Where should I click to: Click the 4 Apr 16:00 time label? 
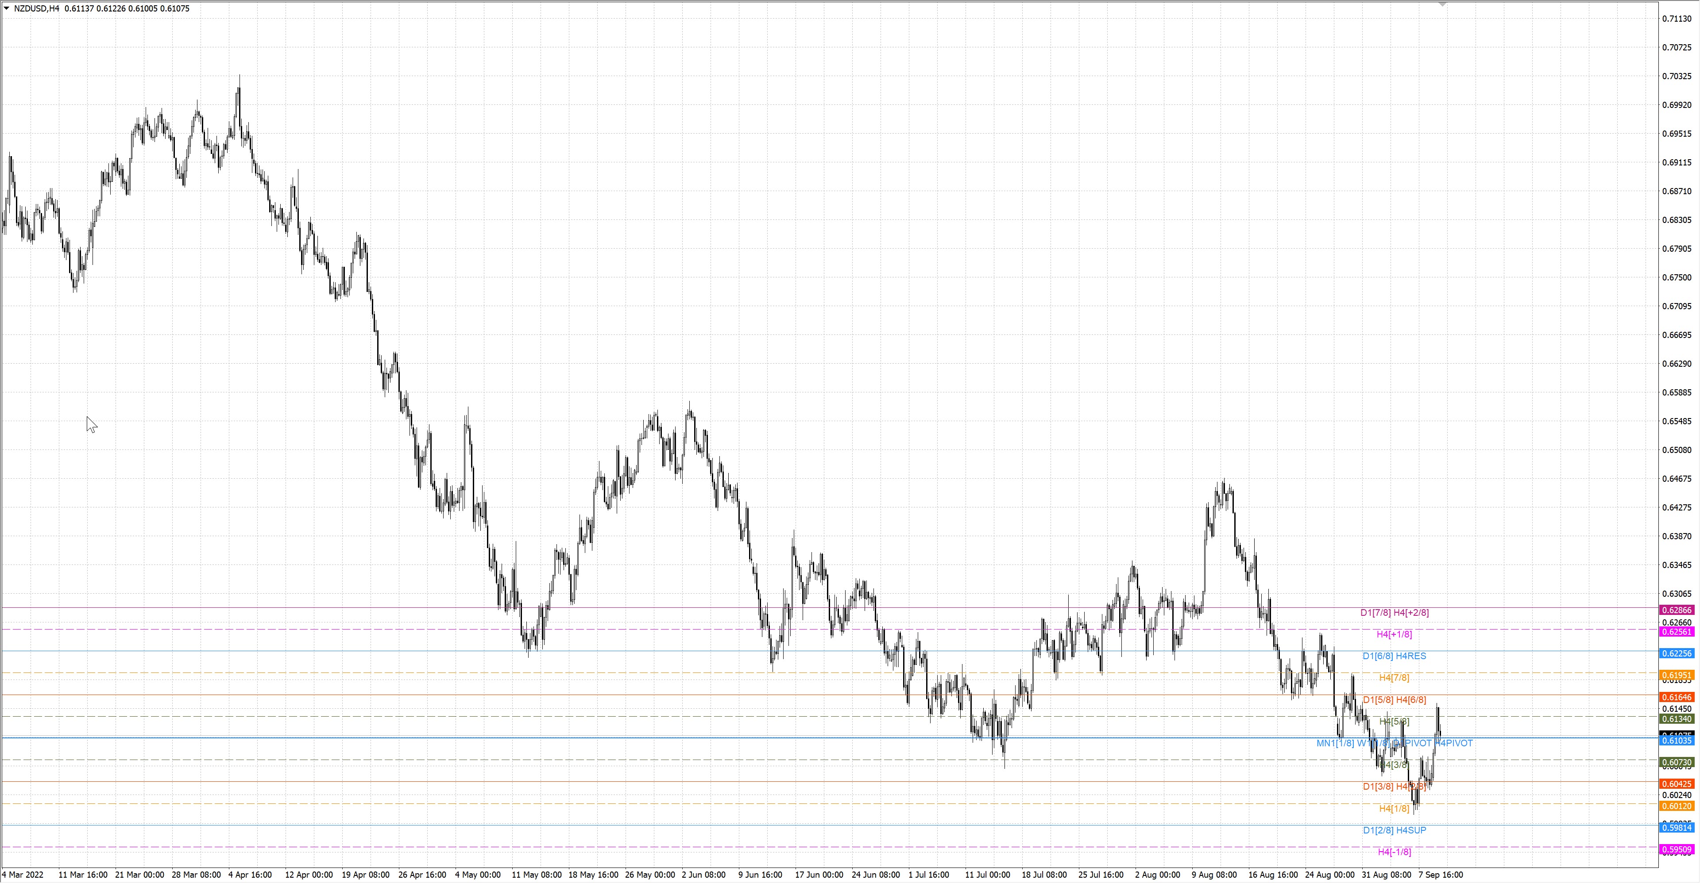point(250,875)
